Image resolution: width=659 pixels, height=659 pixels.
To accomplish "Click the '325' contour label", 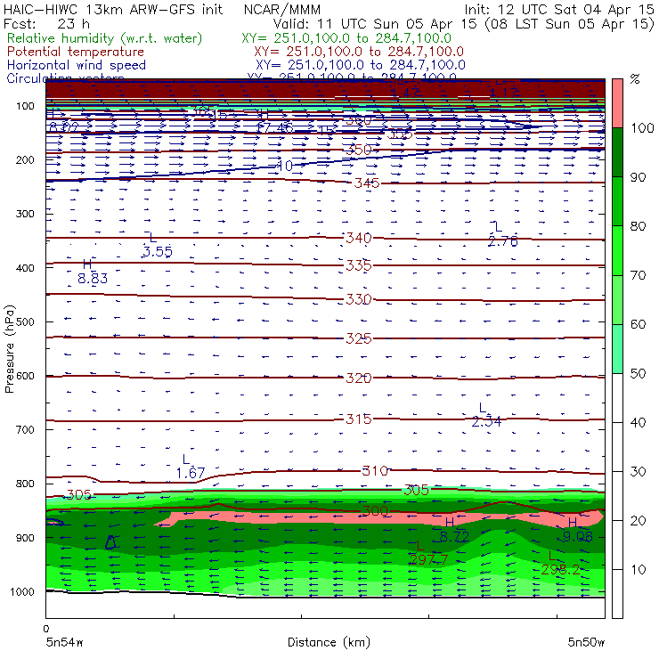I will [x=359, y=338].
